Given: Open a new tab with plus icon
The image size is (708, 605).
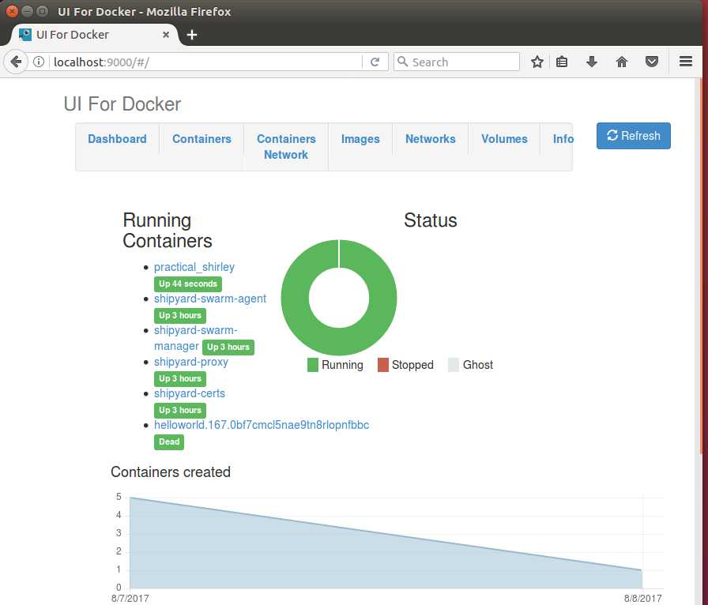Looking at the screenshot, I should click(192, 35).
